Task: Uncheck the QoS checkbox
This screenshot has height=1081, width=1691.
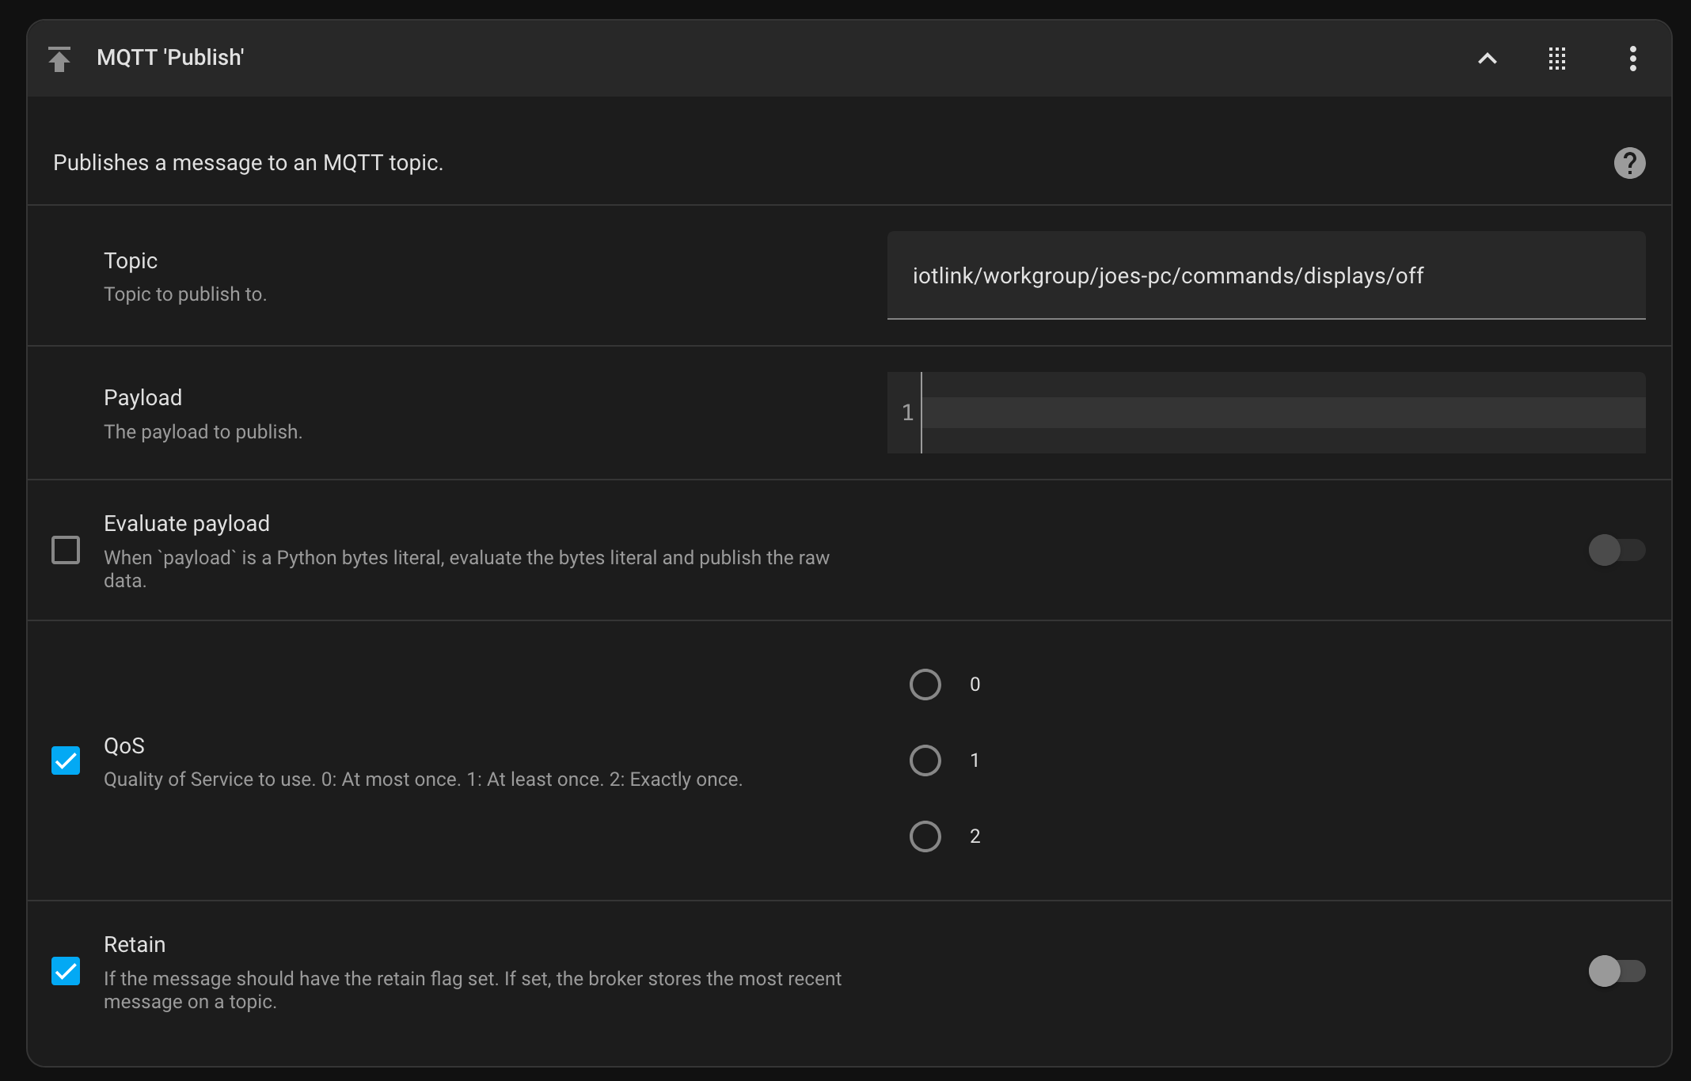Action: pyautogui.click(x=66, y=760)
